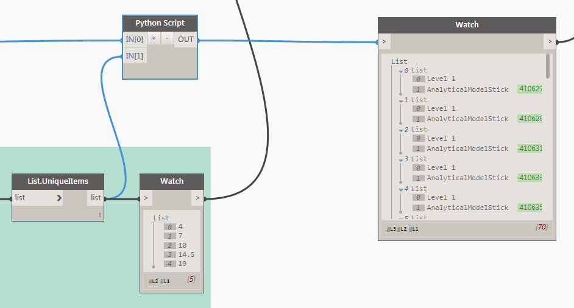Select element ID 410633 in Watch
The width and height of the screenshot is (574, 308).
coord(530,177)
